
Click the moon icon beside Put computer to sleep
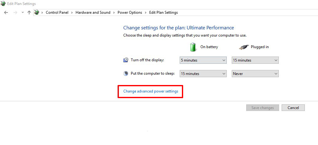126,73
